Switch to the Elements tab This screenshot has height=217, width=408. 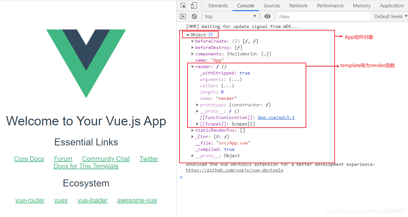coord(218,5)
